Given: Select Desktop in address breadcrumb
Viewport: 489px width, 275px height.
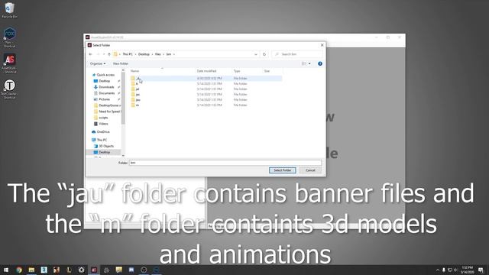Looking at the screenshot, I should [144, 54].
